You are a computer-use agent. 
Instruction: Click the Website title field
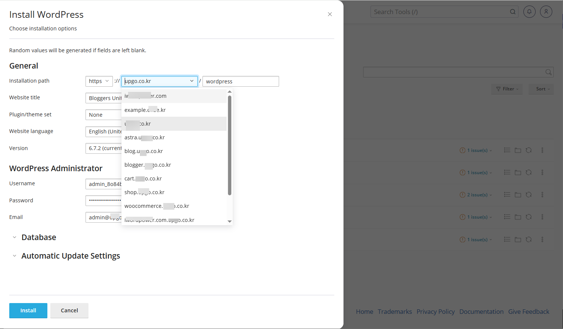tap(104, 98)
